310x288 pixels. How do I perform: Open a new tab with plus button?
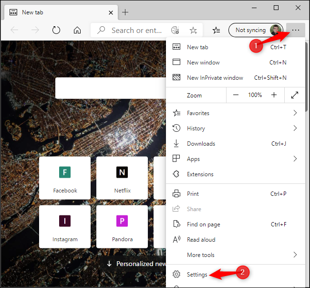coord(125,12)
